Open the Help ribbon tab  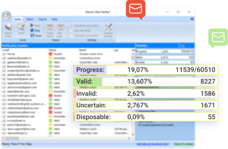click(x=54, y=19)
